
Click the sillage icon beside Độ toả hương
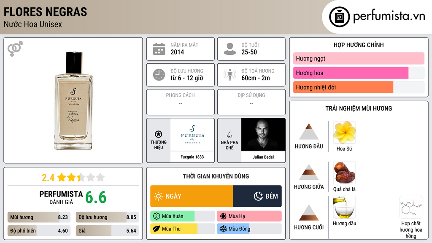point(230,75)
